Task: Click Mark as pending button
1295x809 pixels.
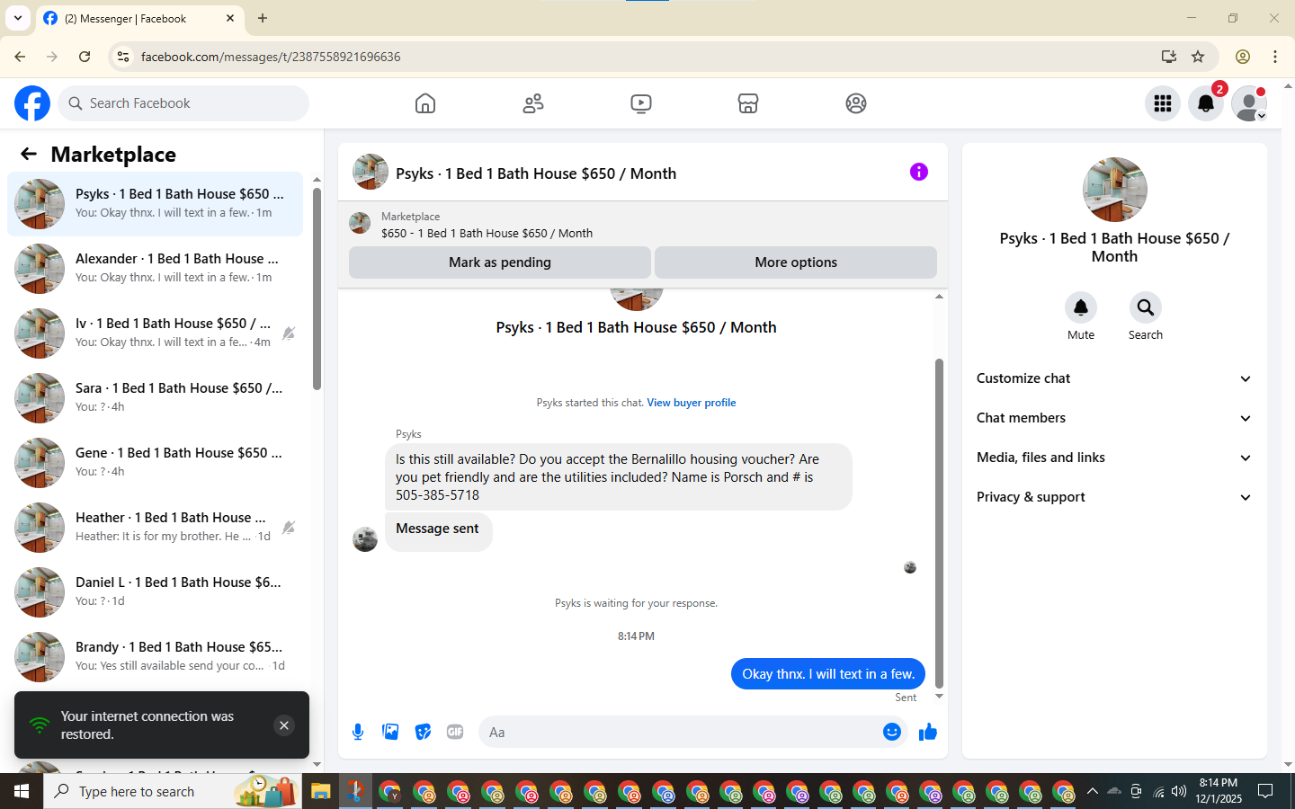Action: [500, 262]
